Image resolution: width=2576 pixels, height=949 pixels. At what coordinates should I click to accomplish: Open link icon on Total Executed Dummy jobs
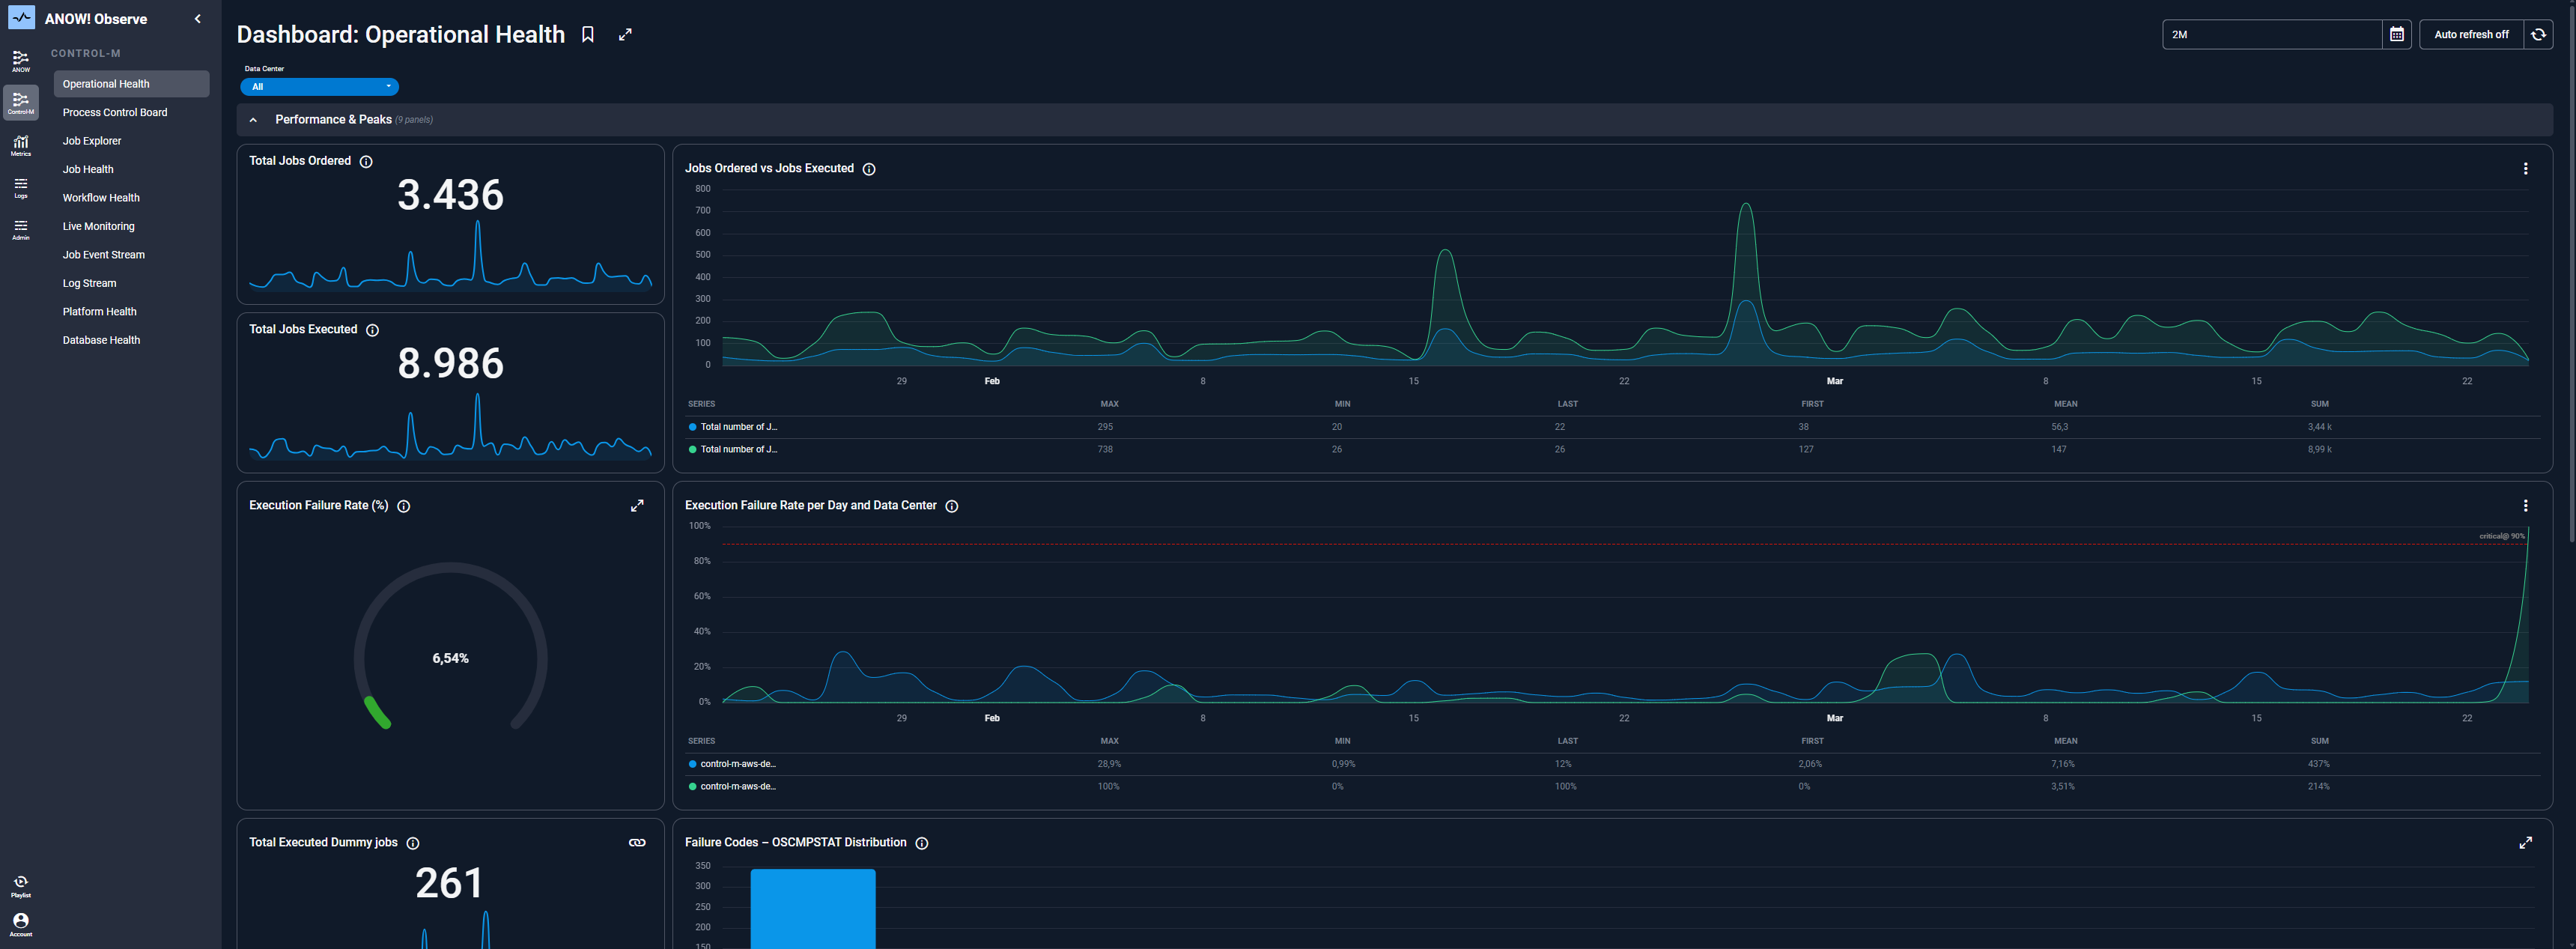637,843
